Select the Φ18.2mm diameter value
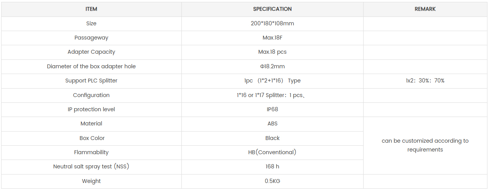489x191 pixels. (272, 66)
